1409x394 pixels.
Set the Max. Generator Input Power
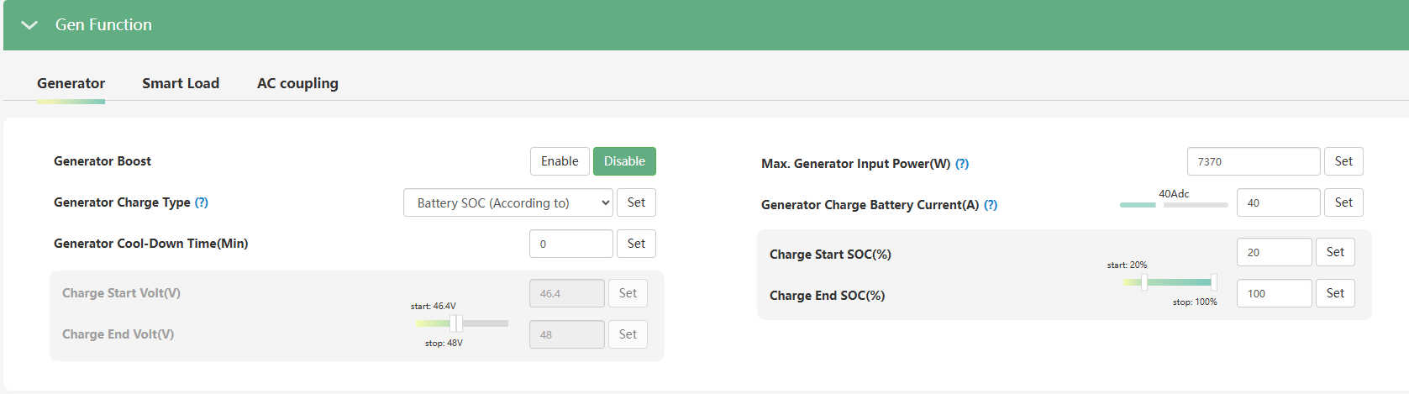(1343, 161)
